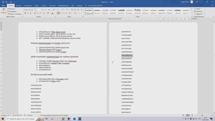This screenshot has width=215, height=121.
Task: Open the font size dropdown
Action: pyautogui.click(x=41, y=10)
